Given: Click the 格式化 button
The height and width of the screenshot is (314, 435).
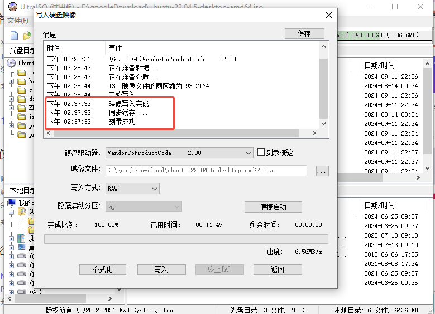Looking at the screenshot, I should (103, 269).
